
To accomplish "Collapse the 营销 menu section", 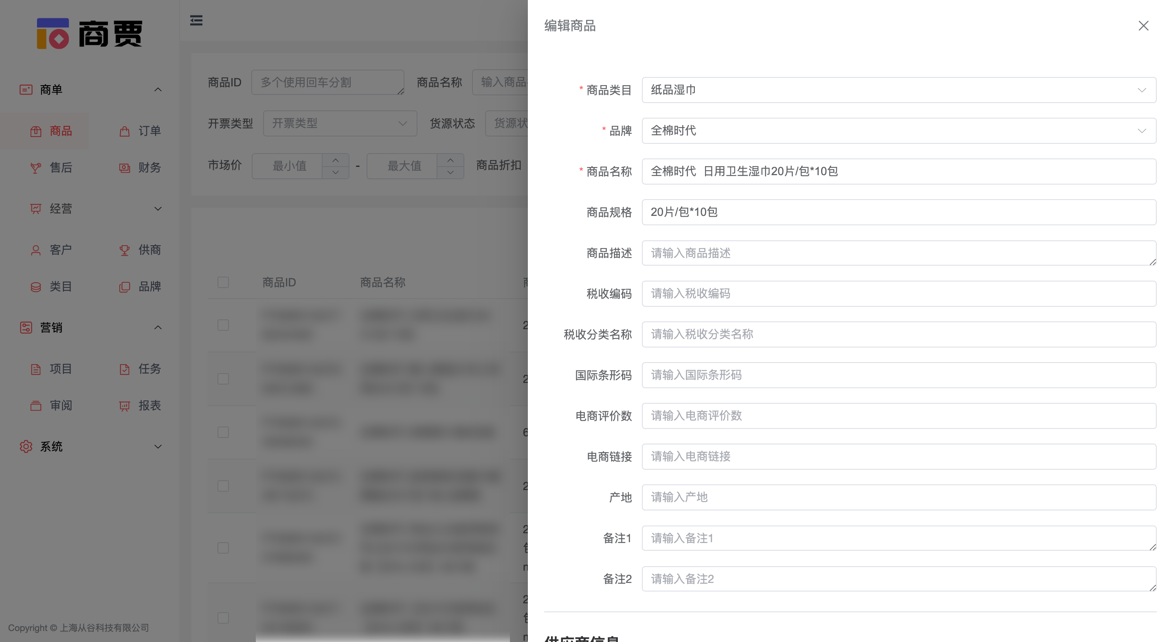I will coord(158,328).
